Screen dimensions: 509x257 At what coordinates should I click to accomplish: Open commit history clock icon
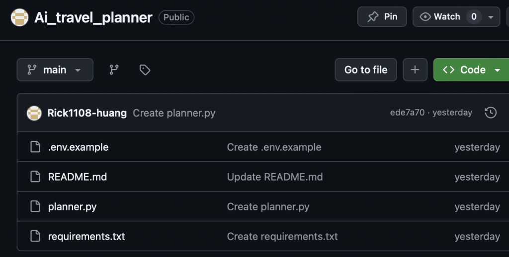point(490,113)
